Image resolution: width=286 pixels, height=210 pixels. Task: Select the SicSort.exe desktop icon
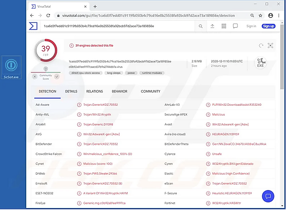coord(11,68)
